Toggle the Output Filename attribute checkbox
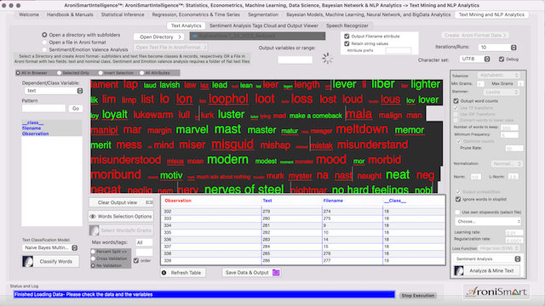This screenshot has width=545, height=306. point(347,36)
